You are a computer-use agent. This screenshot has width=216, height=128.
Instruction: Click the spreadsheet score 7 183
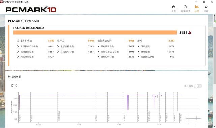[91, 46]
